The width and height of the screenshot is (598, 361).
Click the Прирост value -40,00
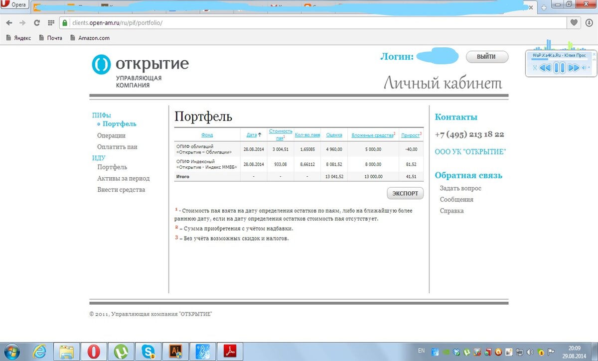pyautogui.click(x=411, y=149)
